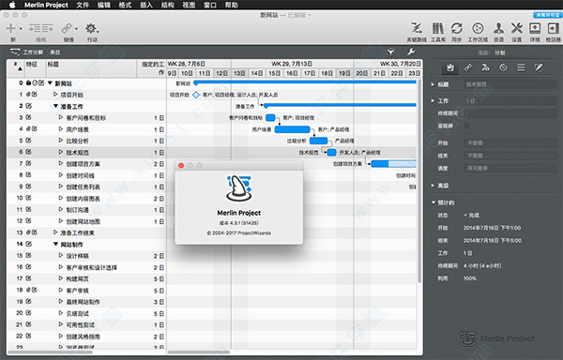
Task: Open the Apple menu
Action: tap(12, 5)
